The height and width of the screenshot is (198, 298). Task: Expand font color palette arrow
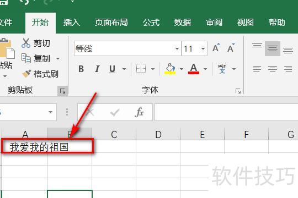click(x=205, y=69)
